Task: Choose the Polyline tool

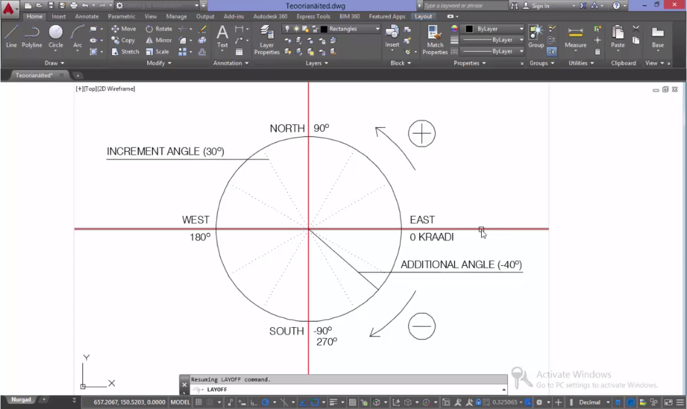Action: [x=32, y=37]
